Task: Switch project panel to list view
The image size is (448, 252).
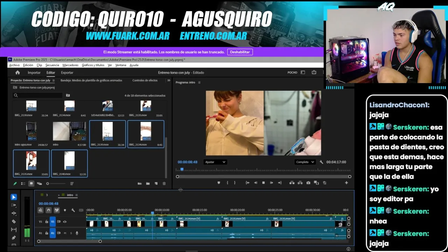Action: click(23, 183)
